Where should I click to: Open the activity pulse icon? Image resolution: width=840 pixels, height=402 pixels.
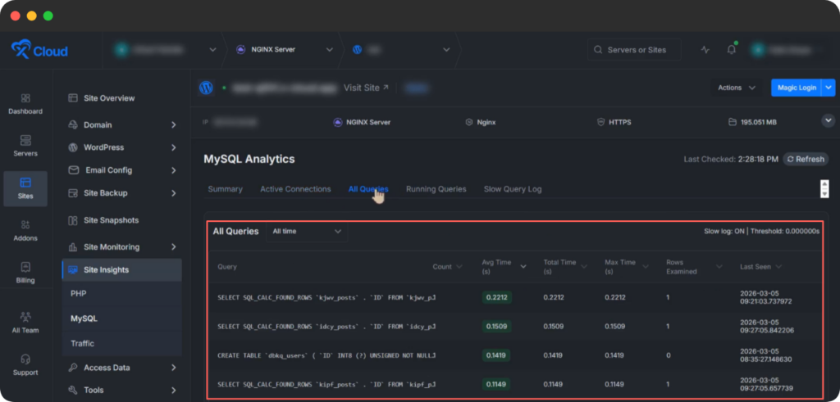tap(705, 50)
